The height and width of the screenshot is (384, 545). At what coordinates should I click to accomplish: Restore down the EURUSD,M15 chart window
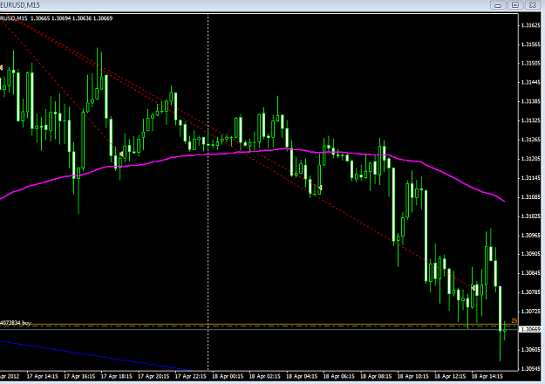(515, 5)
